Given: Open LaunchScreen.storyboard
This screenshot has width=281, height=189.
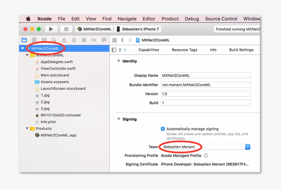Looking at the screenshot, I should (63, 88).
